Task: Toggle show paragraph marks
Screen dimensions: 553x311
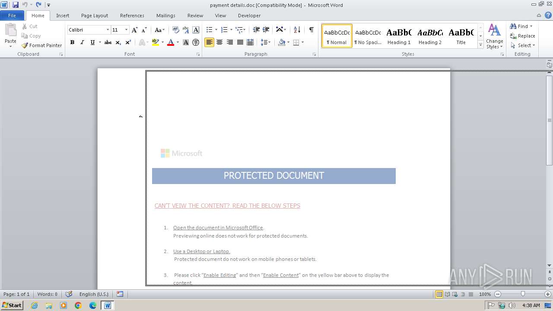Action: point(311,30)
